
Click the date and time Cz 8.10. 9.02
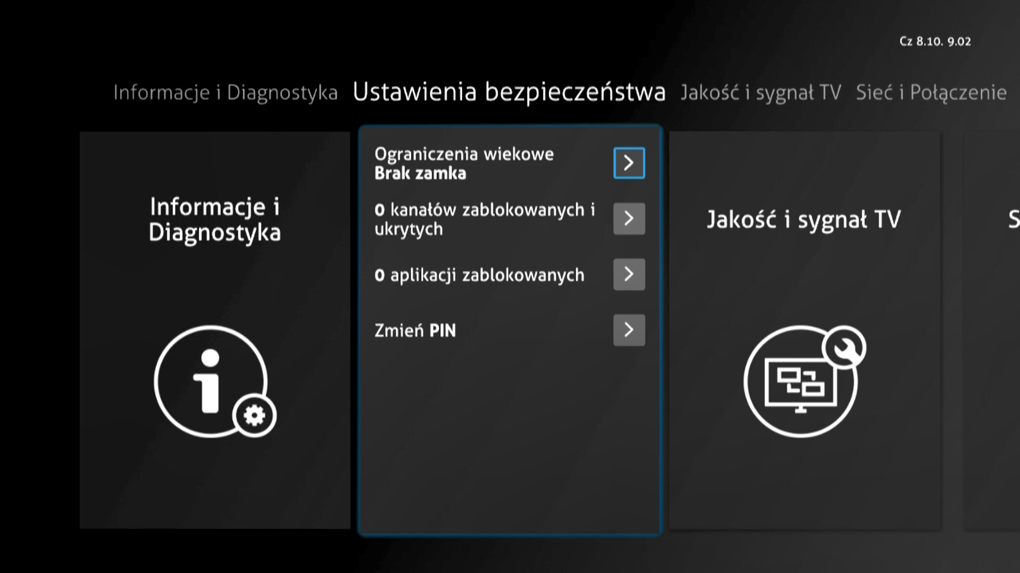(x=935, y=41)
